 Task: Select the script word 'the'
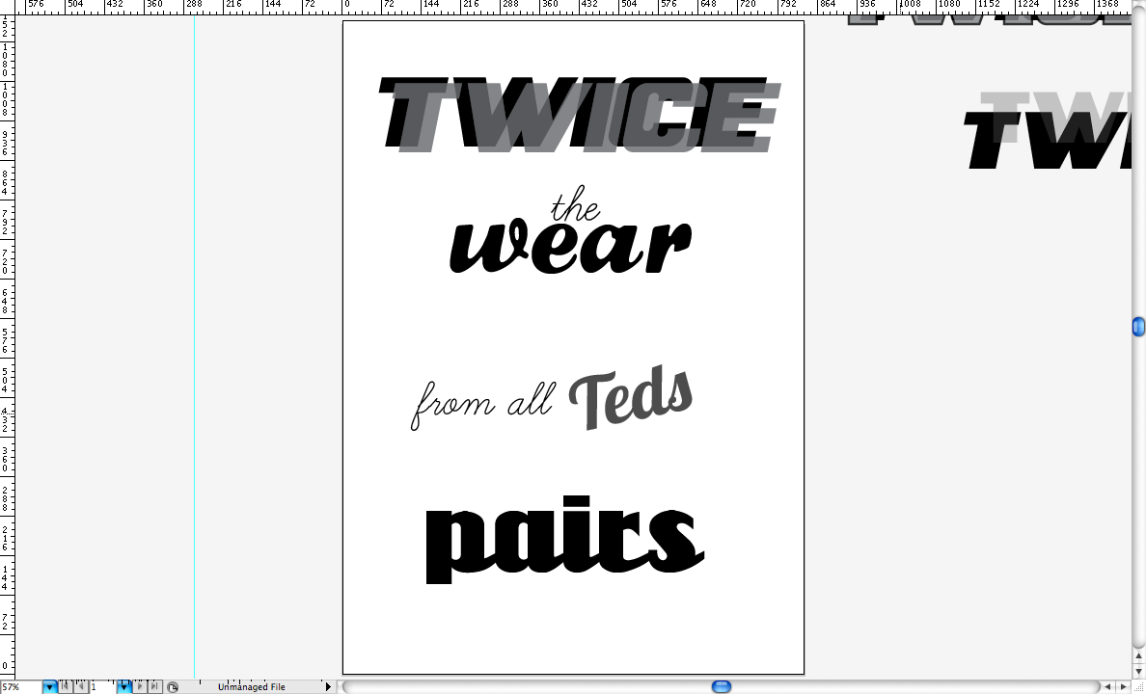[x=575, y=203]
